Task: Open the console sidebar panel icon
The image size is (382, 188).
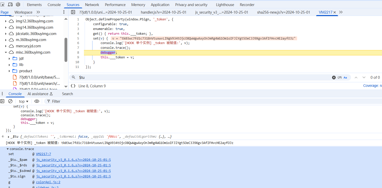Action: tap(3, 101)
